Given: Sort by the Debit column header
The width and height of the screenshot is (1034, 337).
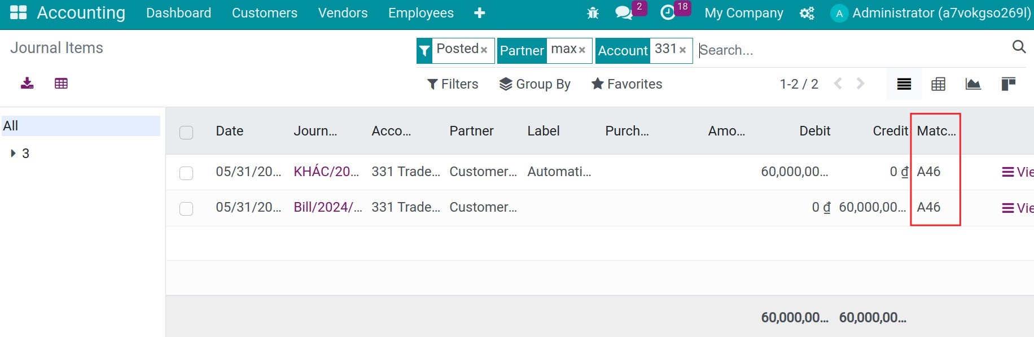Looking at the screenshot, I should click(814, 131).
